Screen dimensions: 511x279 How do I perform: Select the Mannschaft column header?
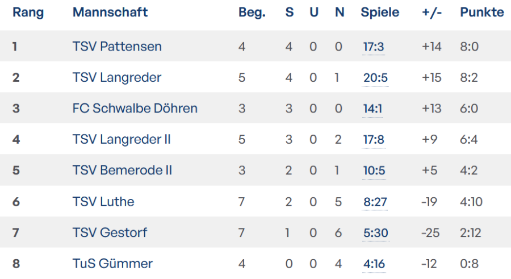[110, 13]
